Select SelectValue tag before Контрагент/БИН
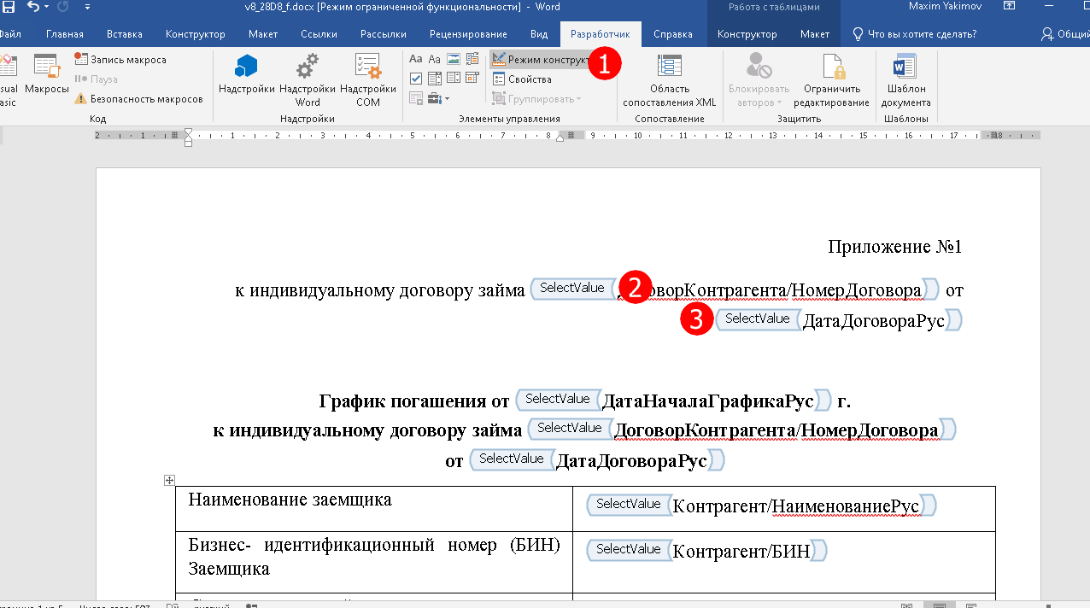The height and width of the screenshot is (608, 1090). coord(628,549)
